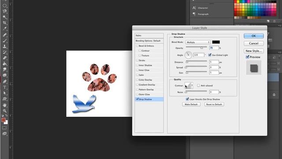Open the Paragraph panel icon

tap(194, 14)
